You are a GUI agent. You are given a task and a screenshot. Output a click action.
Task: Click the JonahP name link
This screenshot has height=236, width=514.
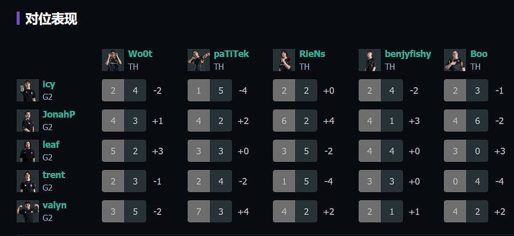(59, 114)
